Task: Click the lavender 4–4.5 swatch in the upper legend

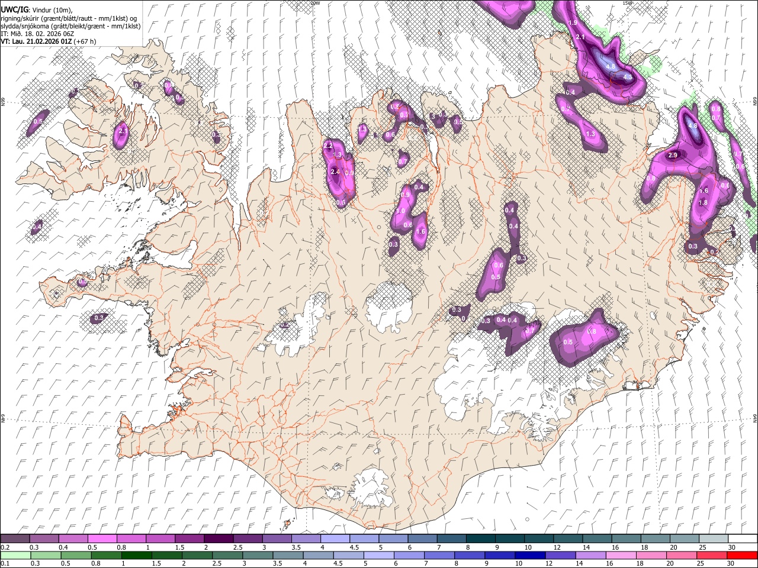Action: point(335,539)
